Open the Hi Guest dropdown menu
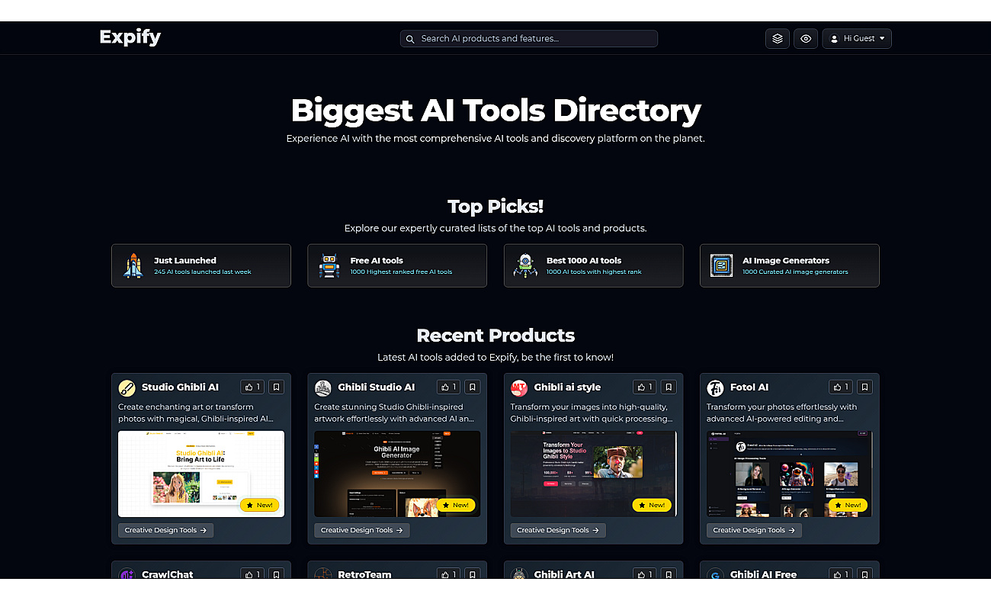 point(857,39)
